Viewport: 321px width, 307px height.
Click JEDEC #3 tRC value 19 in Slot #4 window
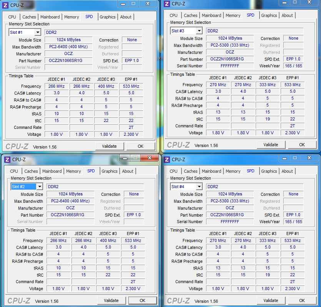[x=268, y=275]
